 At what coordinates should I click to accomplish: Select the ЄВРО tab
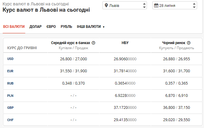click(51, 27)
